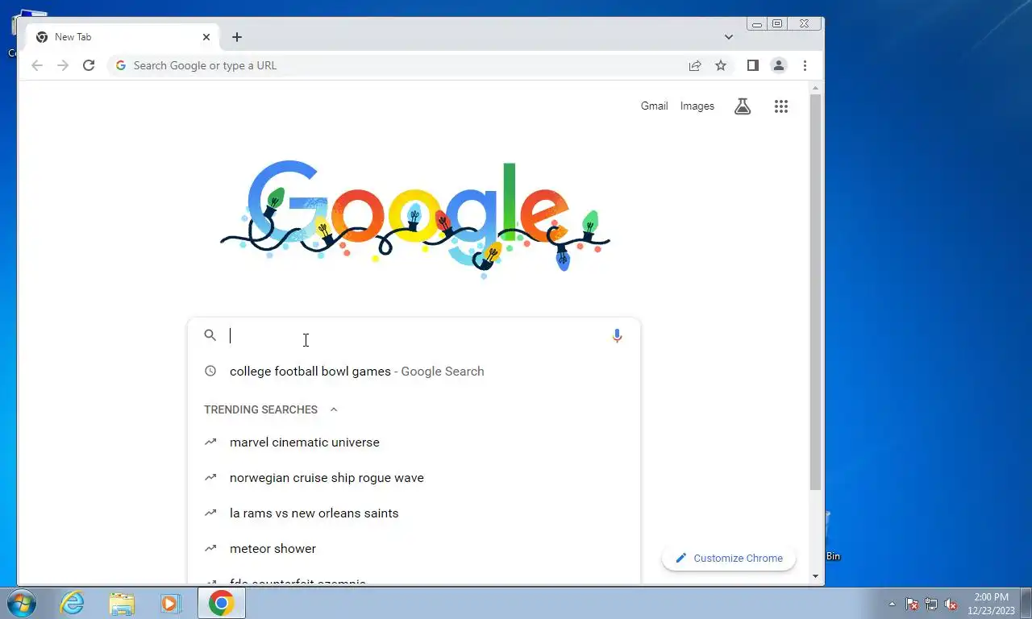Open Windows Explorer folder in taskbar
Screen dimensions: 1032x619
(x=122, y=603)
